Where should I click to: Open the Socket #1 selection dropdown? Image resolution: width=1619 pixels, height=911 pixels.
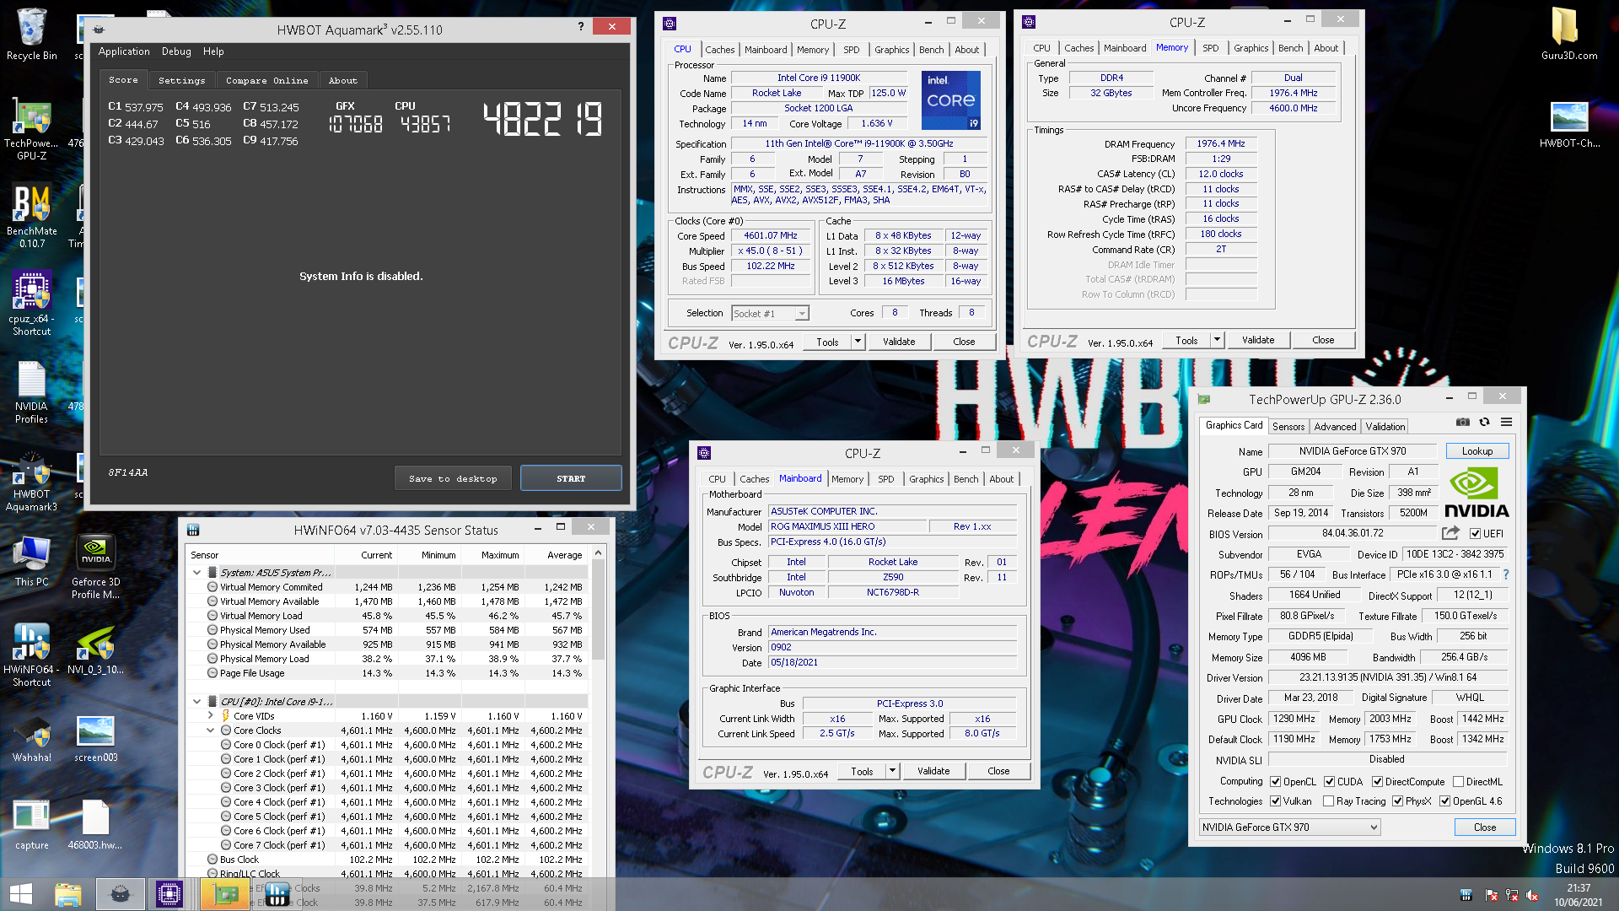coord(770,314)
